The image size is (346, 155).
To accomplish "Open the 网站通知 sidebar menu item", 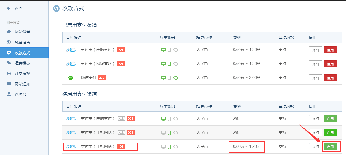I will click(x=24, y=84).
